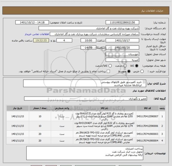Click the goods group field تعمیر و نگهداری
Image resolution: width=172 pixels, height=166 pixels.
pos(85,99)
